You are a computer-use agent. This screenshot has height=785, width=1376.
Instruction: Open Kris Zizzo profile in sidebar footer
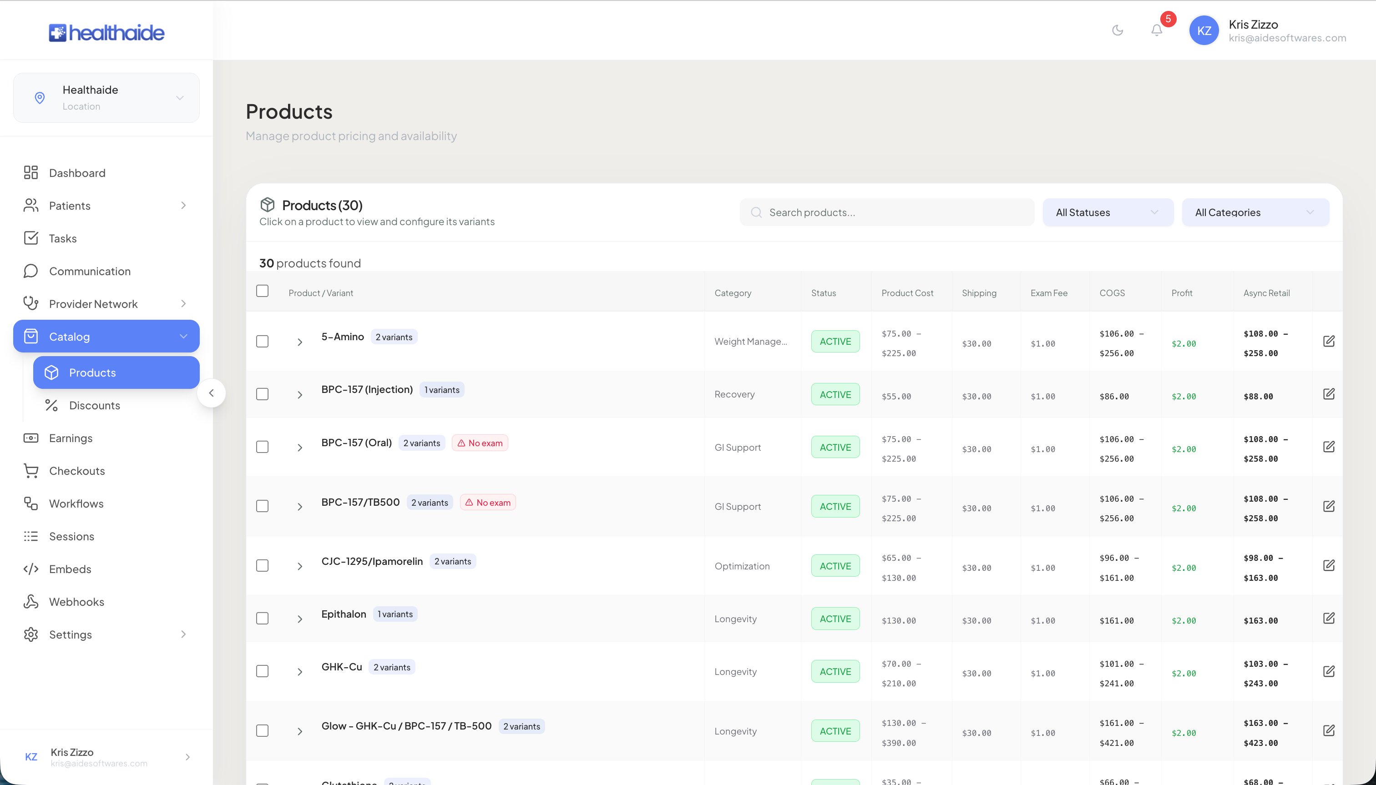click(106, 757)
